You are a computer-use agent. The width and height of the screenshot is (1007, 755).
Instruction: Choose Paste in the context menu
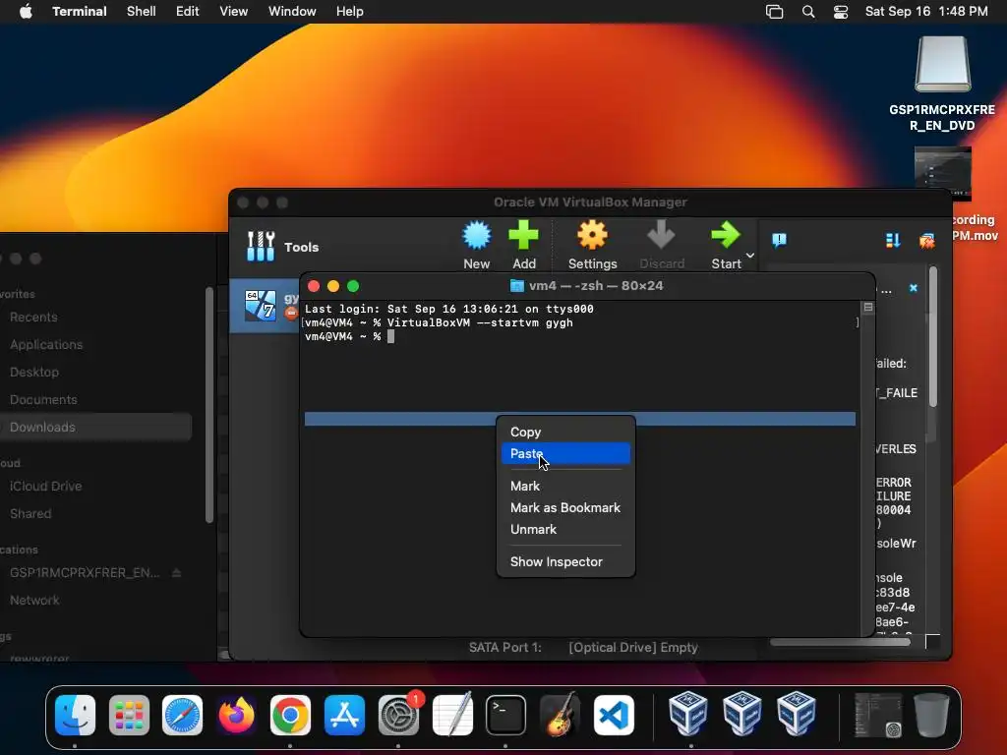coord(565,453)
